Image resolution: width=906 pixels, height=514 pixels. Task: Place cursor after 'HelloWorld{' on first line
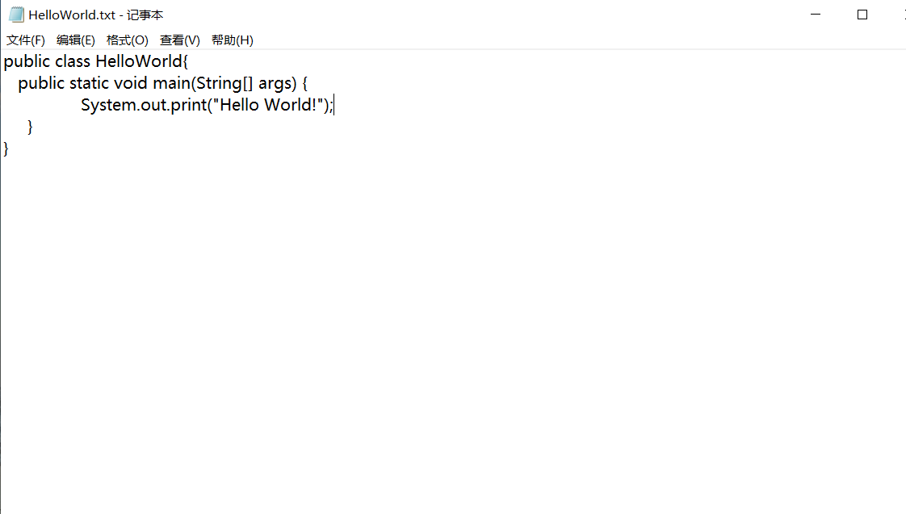pos(190,61)
